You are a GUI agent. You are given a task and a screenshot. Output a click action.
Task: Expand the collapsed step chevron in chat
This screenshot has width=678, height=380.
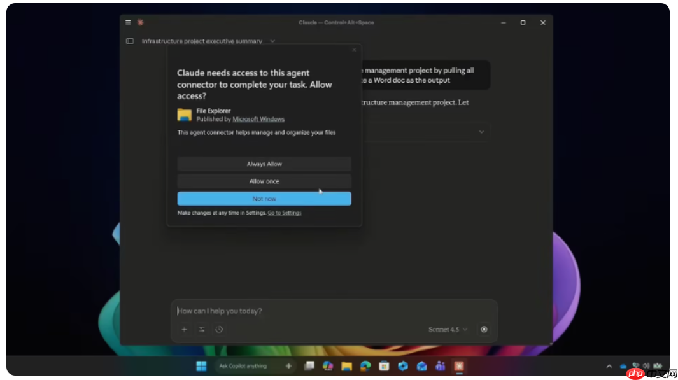click(481, 132)
